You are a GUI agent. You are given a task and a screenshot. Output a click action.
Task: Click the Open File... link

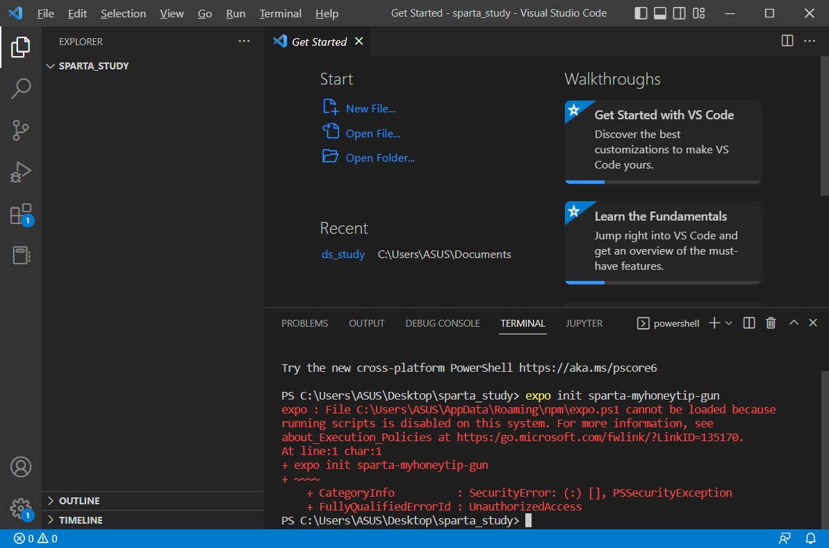[372, 134]
